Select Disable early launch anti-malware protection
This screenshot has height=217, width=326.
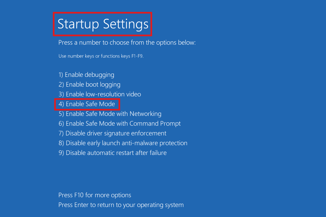123,143
